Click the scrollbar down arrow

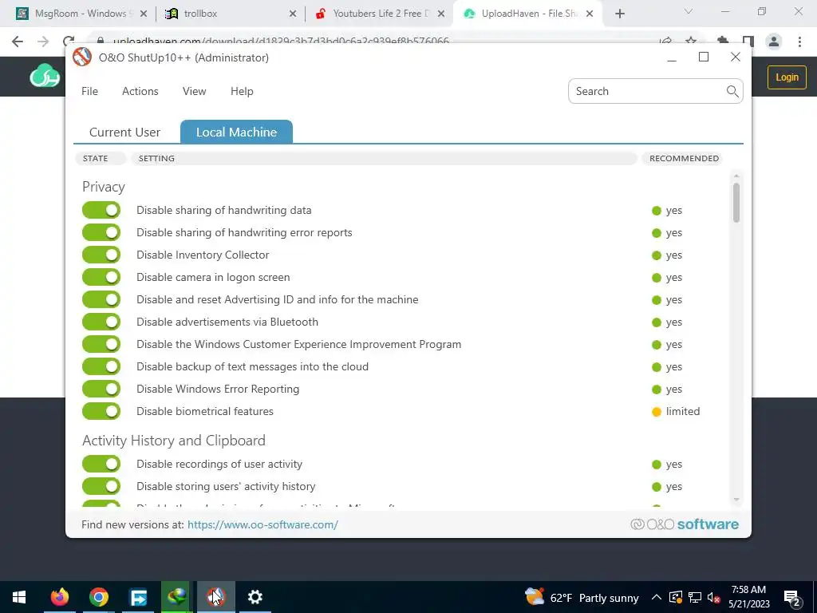[736, 500]
